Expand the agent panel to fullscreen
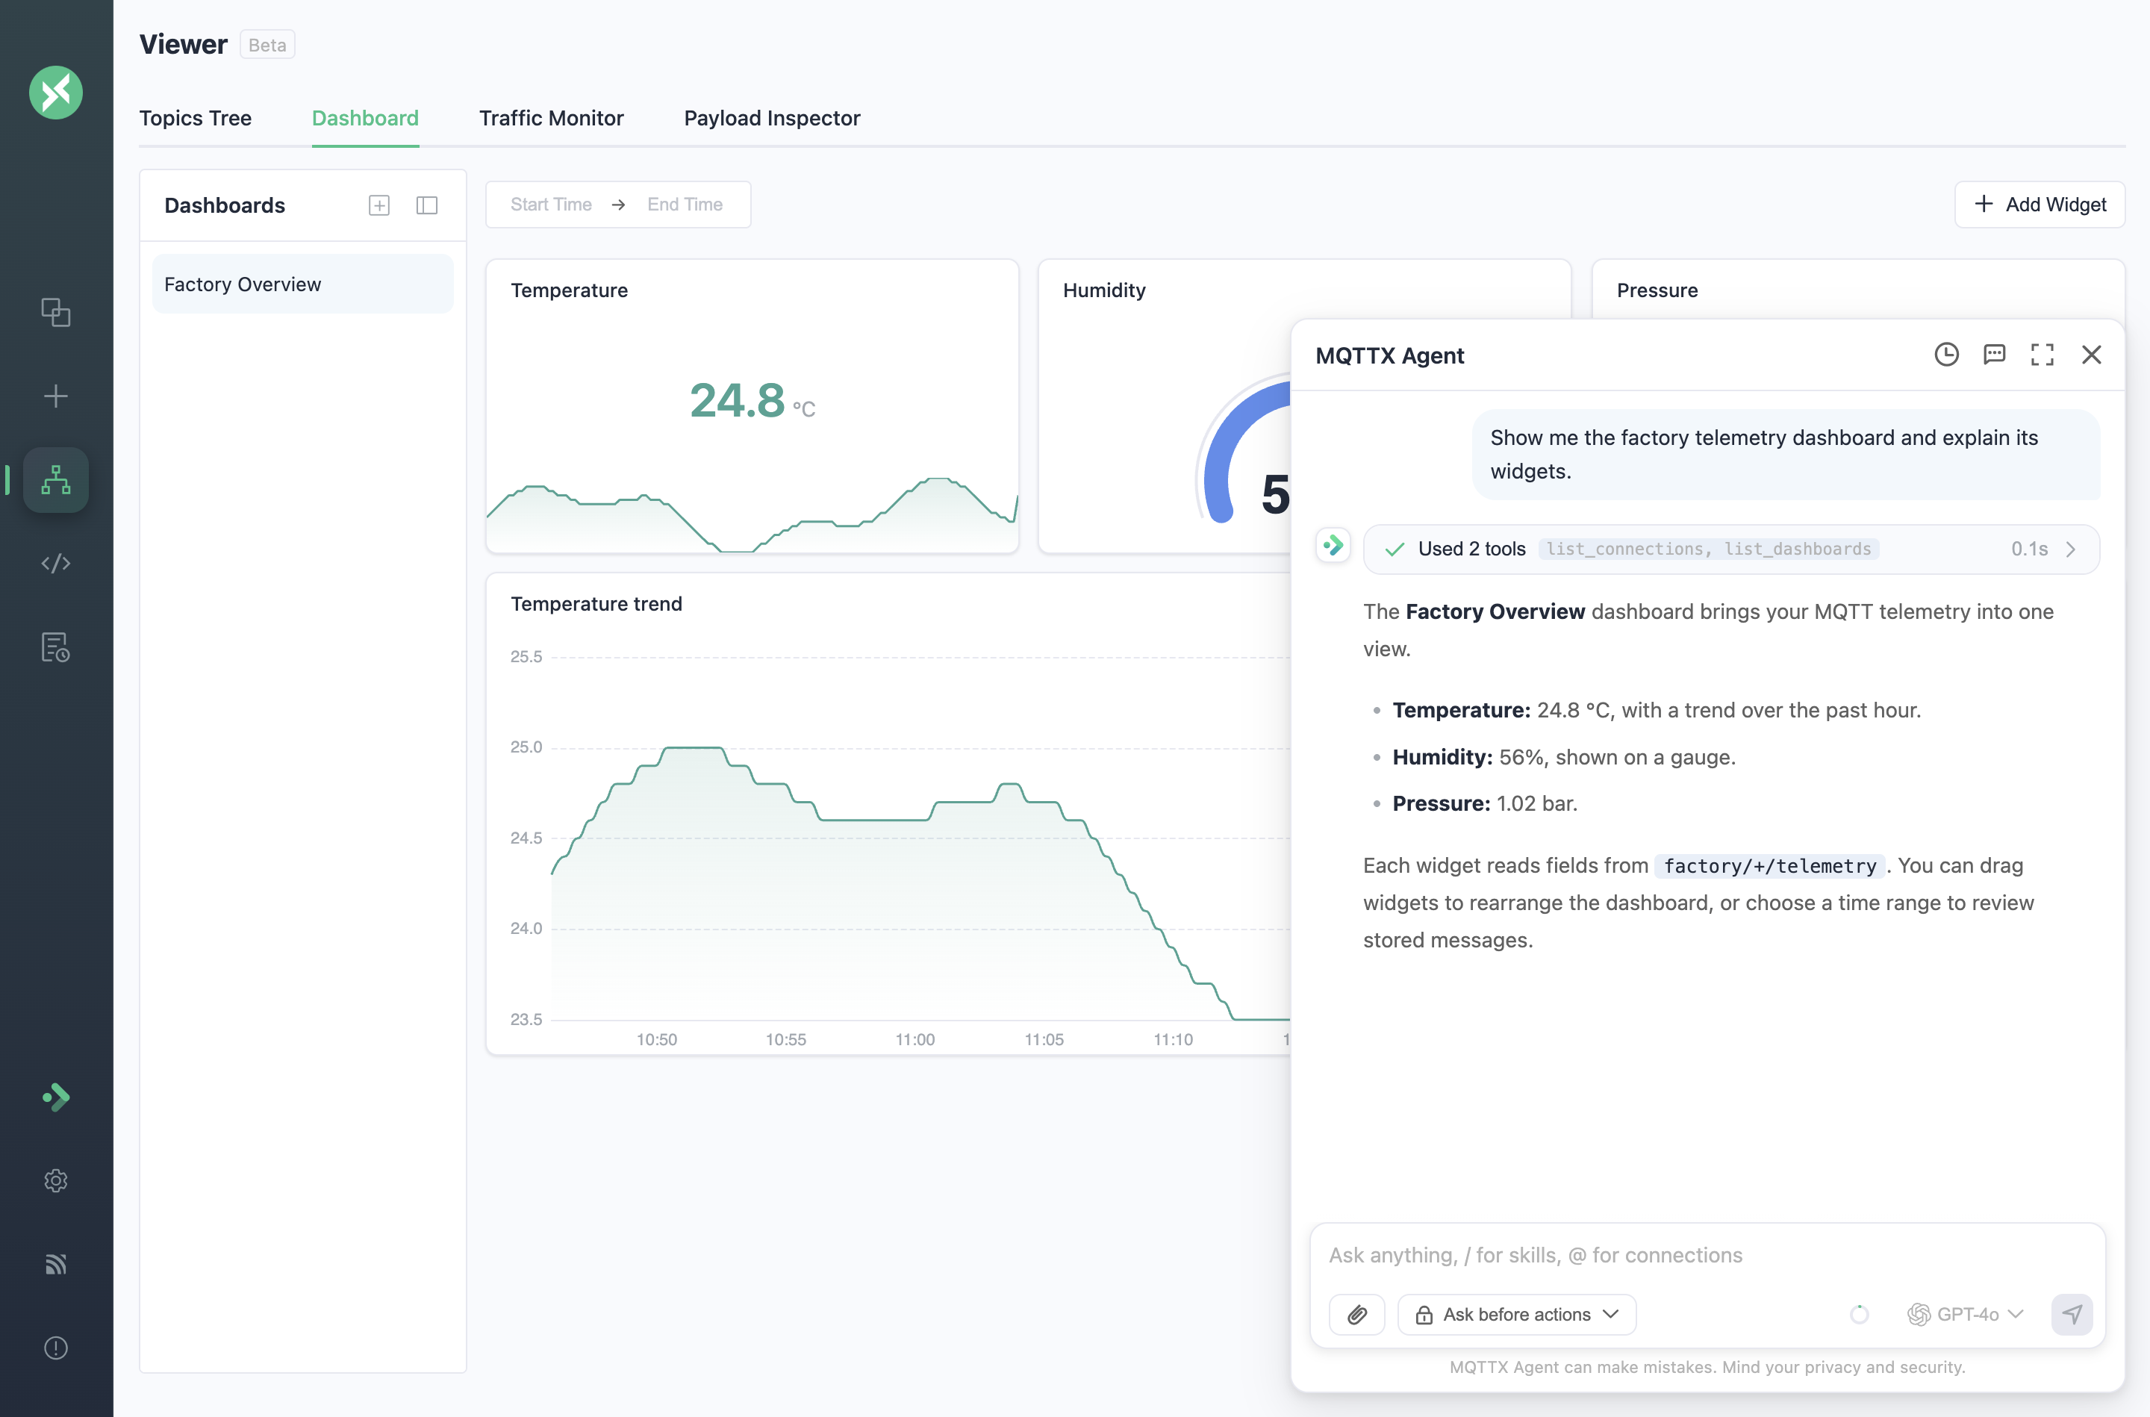Screen dimensions: 2150x1417 point(2042,354)
